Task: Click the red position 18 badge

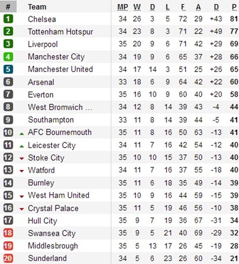Action: [x=8, y=233]
